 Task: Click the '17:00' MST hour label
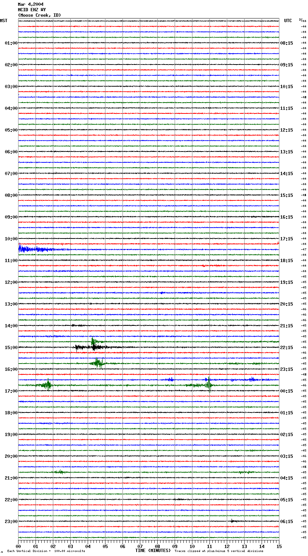click(x=11, y=391)
